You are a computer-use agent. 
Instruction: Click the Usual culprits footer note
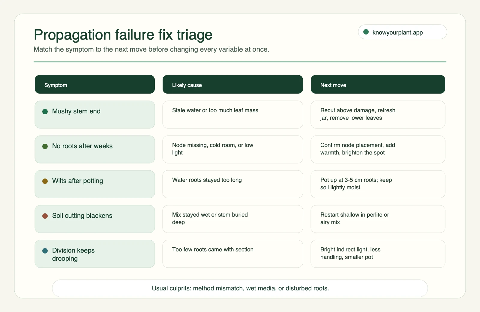coord(240,288)
